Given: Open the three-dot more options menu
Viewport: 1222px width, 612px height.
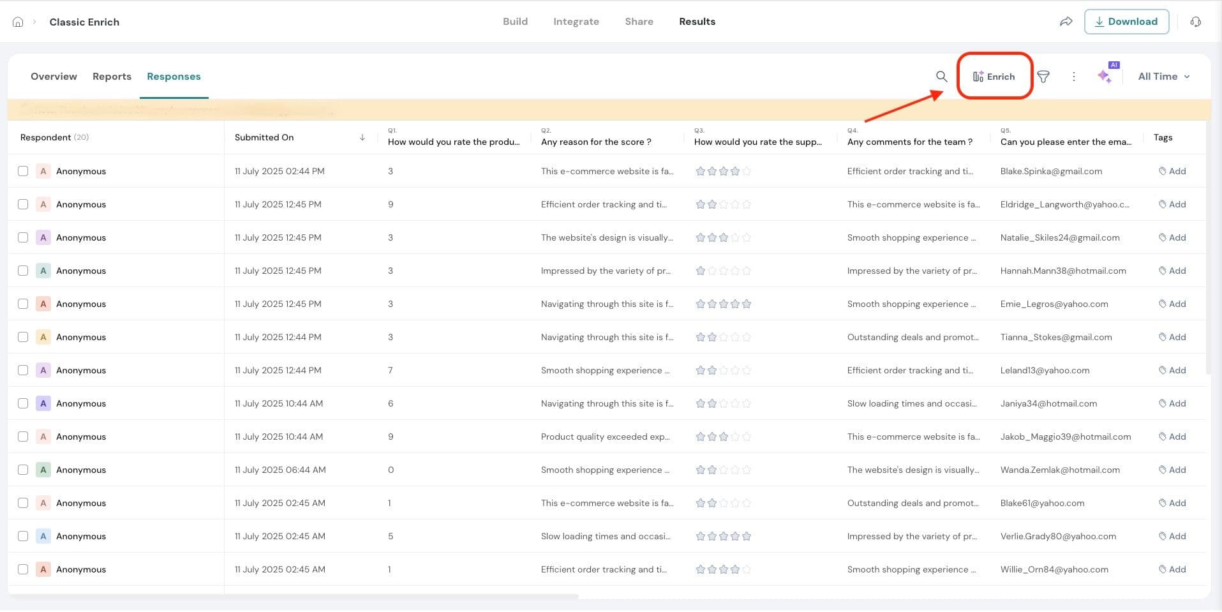Looking at the screenshot, I should pyautogui.click(x=1074, y=77).
